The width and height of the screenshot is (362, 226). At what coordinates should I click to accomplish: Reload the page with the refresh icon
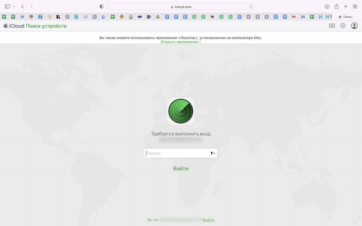coord(251,7)
